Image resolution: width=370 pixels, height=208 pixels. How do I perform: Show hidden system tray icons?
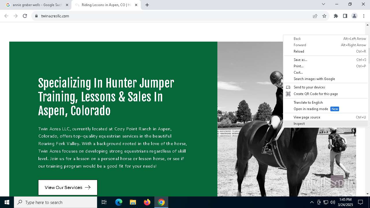(x=312, y=202)
